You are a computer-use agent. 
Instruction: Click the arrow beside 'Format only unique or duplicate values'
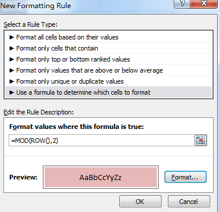(12, 81)
